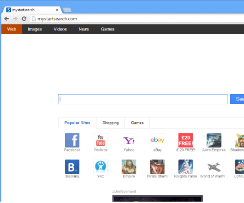Image resolution: width=244 pixels, height=203 pixels.
Task: Click the Booking text label
Action: click(72, 176)
